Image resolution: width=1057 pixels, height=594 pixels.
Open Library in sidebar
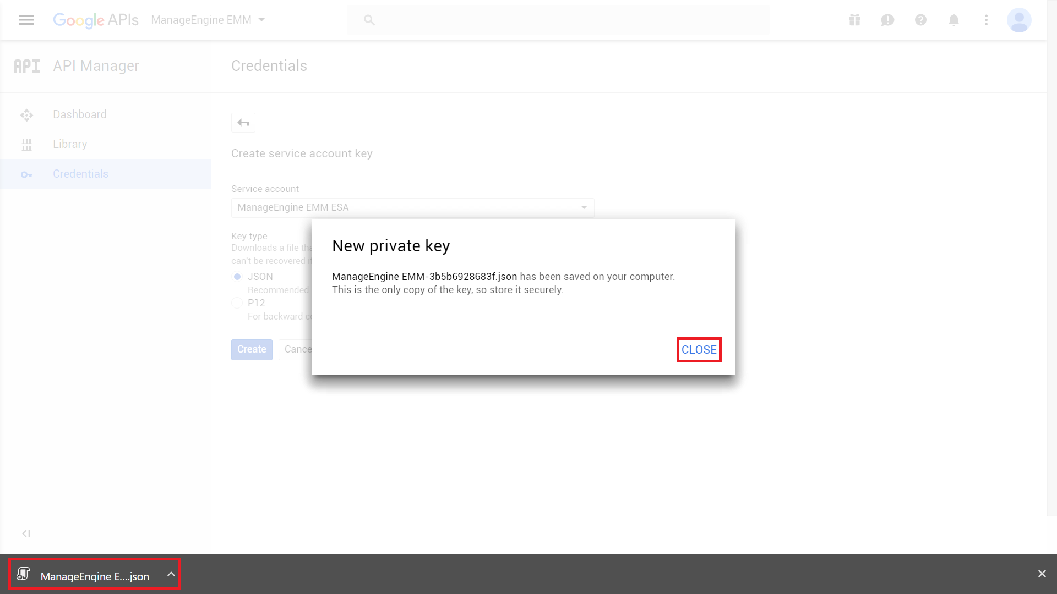(x=69, y=144)
